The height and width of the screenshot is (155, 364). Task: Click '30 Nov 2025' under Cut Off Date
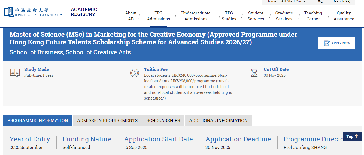point(275,75)
